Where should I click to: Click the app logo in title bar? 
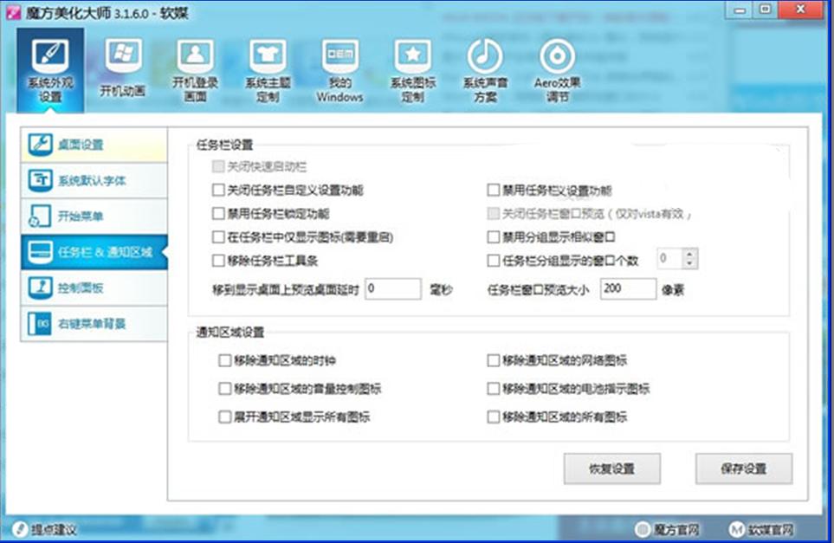[x=13, y=13]
